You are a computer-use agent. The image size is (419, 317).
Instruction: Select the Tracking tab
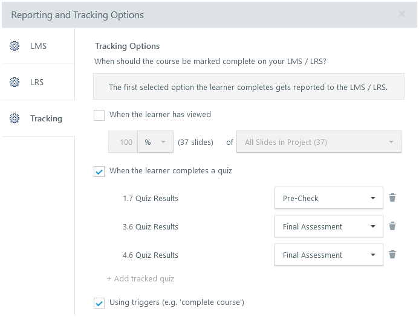click(46, 118)
